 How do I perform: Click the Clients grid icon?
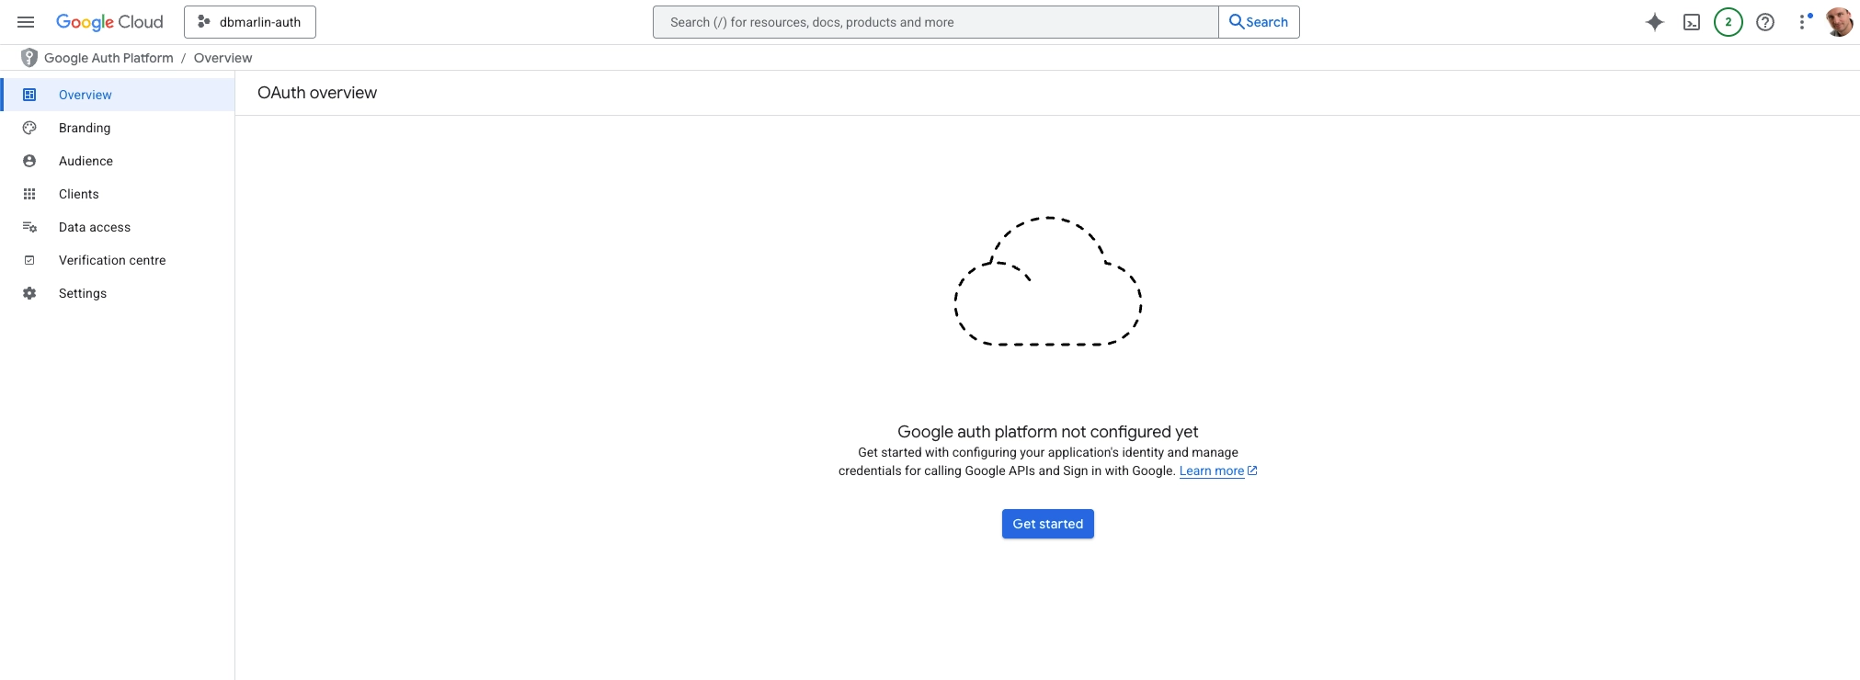tap(29, 194)
